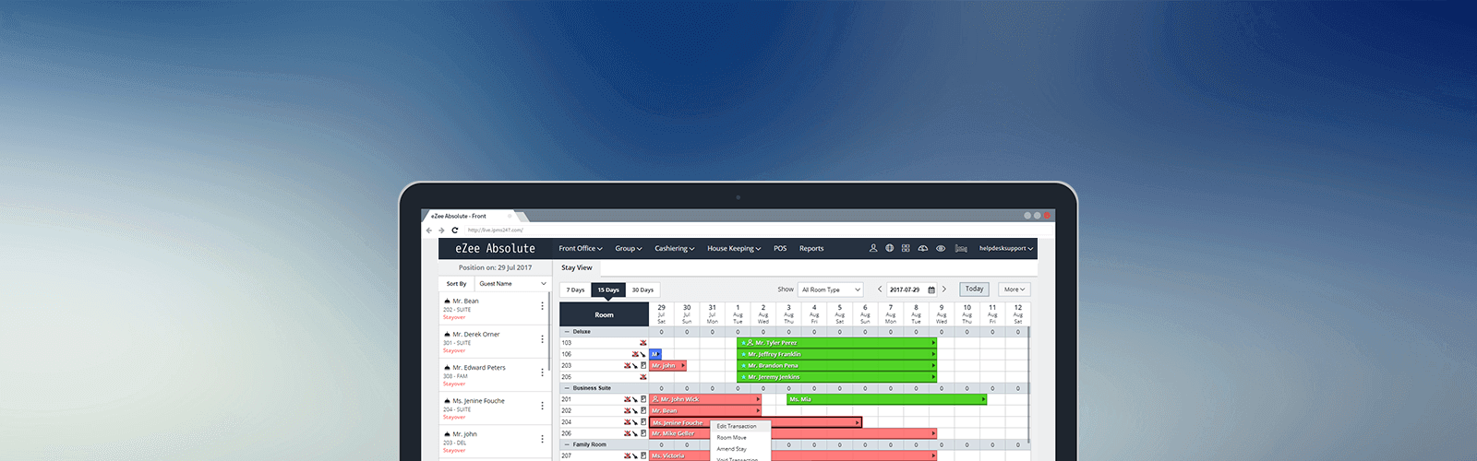Image resolution: width=1477 pixels, height=461 pixels.
Task: Open the grid layout icon in header
Action: 906,248
